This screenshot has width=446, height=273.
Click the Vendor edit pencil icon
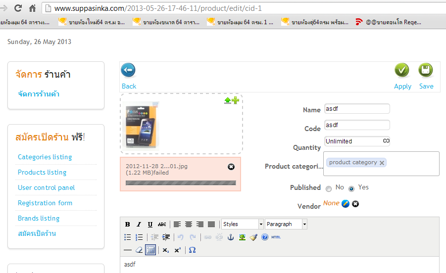pyautogui.click(x=346, y=204)
